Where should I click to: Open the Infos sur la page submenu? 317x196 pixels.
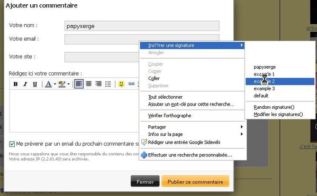click(192, 134)
